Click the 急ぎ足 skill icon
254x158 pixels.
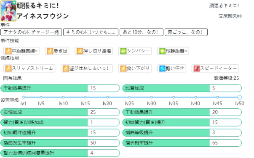[x=50, y=51]
